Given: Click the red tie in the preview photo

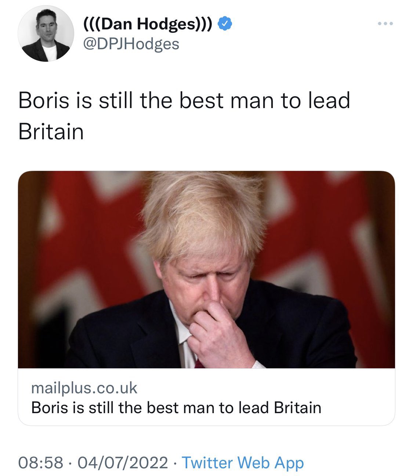Looking at the screenshot, I should coord(199,364).
